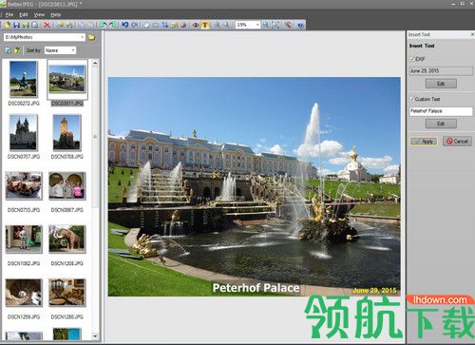
Task: Click the yellow 'June 29, 2015' photo stamp
Action: pyautogui.click(x=374, y=290)
